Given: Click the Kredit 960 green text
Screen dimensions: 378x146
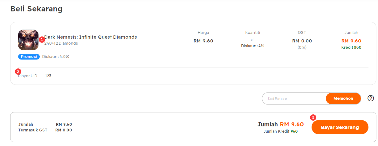Looking at the screenshot, I should click(x=351, y=47).
